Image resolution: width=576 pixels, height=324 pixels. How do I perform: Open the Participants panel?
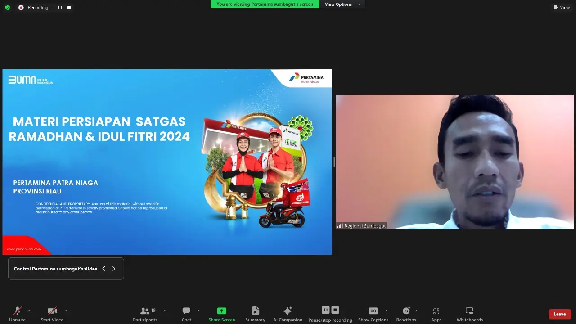(145, 314)
